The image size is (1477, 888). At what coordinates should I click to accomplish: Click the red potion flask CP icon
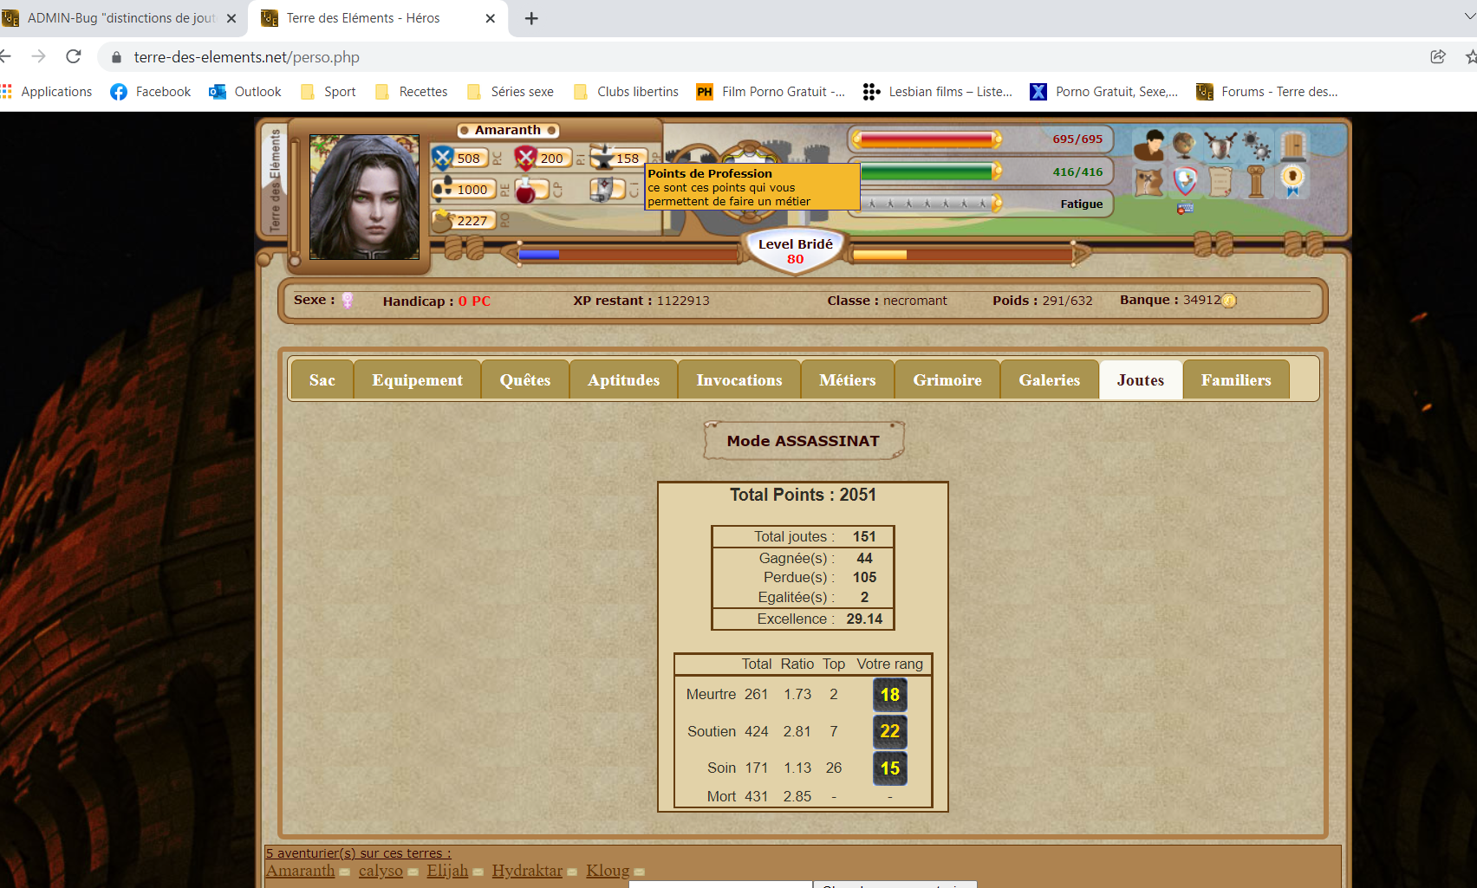(525, 190)
